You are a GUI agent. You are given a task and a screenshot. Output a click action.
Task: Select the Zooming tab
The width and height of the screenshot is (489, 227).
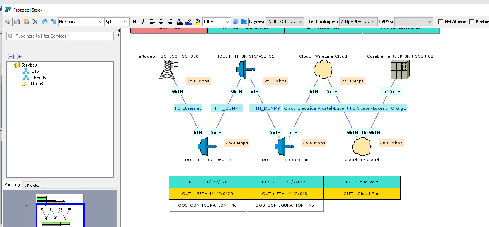[12, 185]
